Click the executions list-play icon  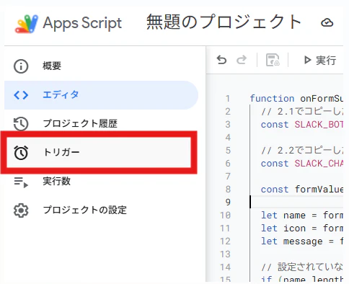(x=21, y=182)
